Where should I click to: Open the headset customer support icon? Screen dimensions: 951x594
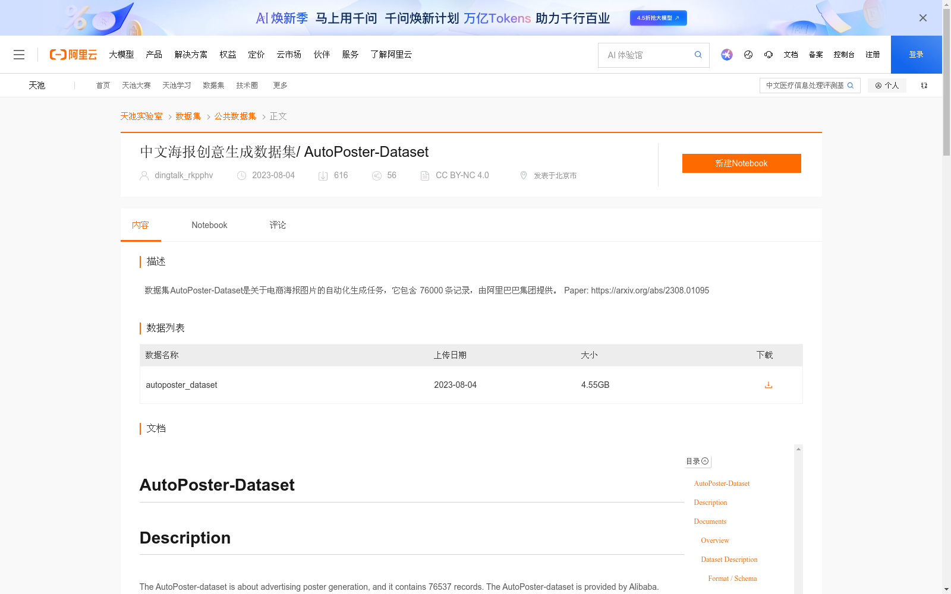coord(769,55)
